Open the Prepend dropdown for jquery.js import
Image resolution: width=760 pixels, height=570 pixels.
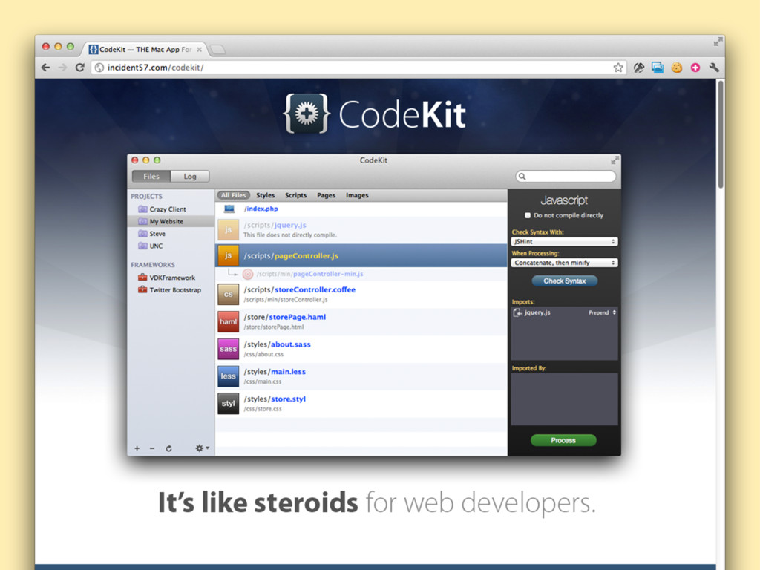pyautogui.click(x=602, y=312)
